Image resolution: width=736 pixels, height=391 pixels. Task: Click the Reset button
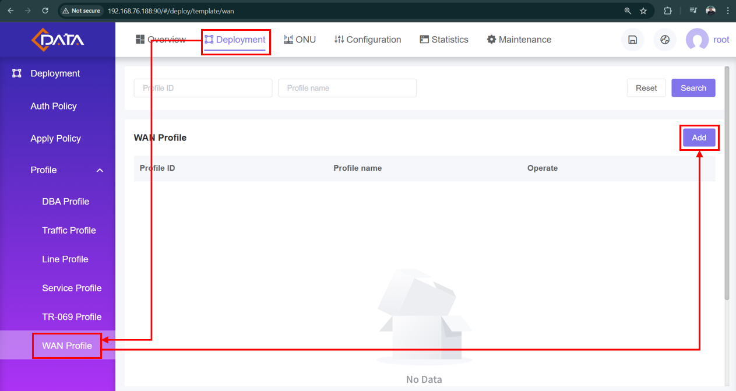[x=646, y=88]
